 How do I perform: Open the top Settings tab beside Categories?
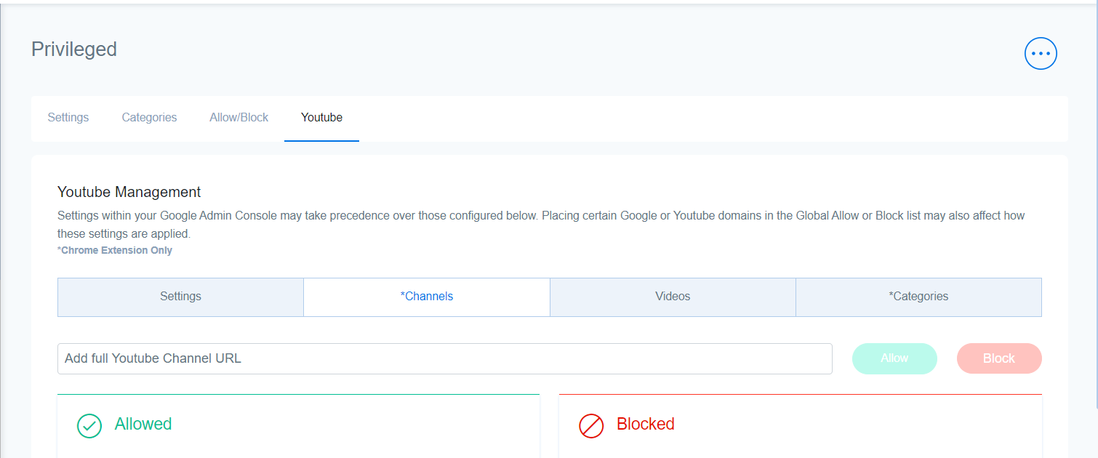tap(68, 117)
